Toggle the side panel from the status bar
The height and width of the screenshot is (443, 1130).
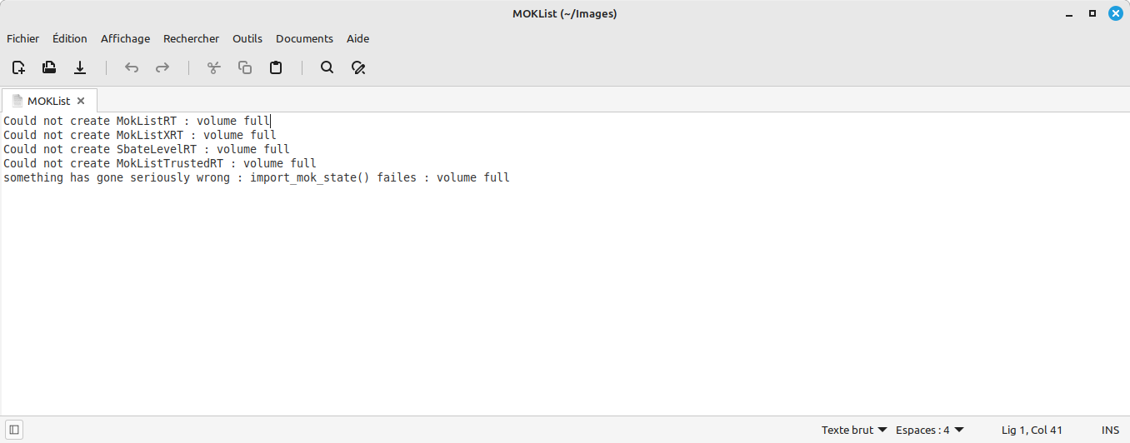point(14,430)
